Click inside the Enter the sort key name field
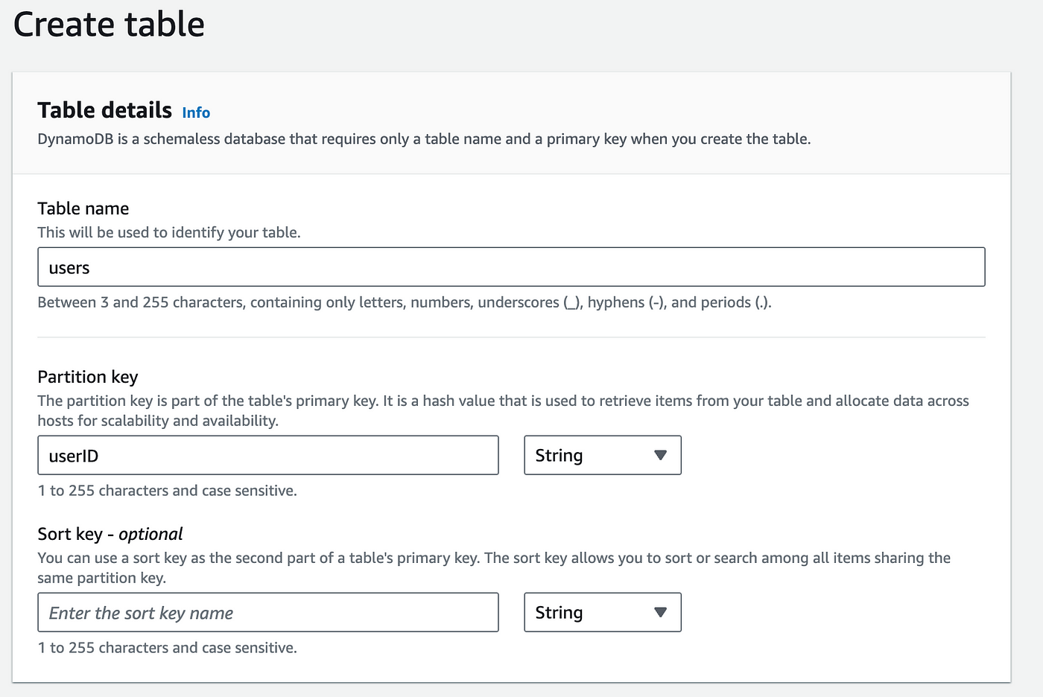 (x=267, y=612)
